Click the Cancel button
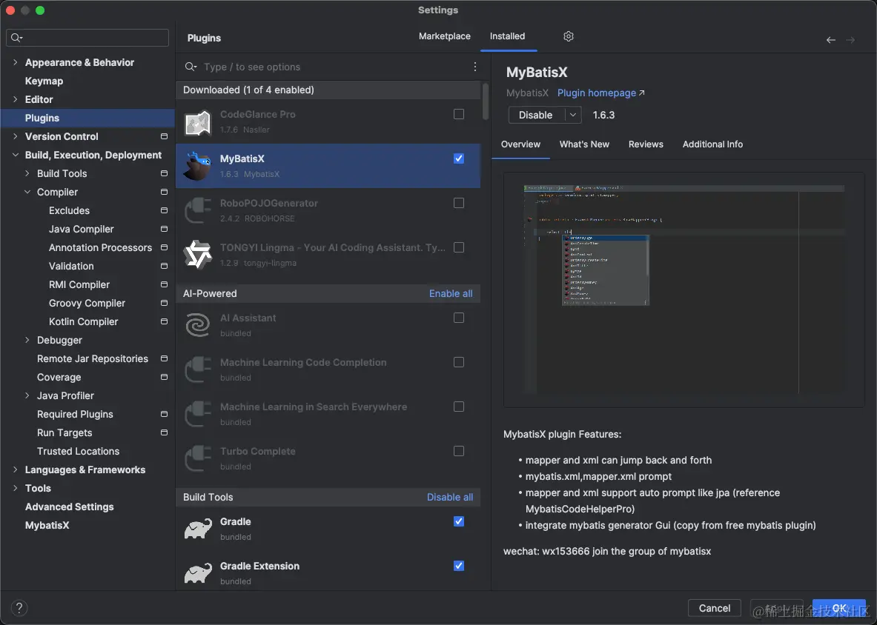 (714, 608)
